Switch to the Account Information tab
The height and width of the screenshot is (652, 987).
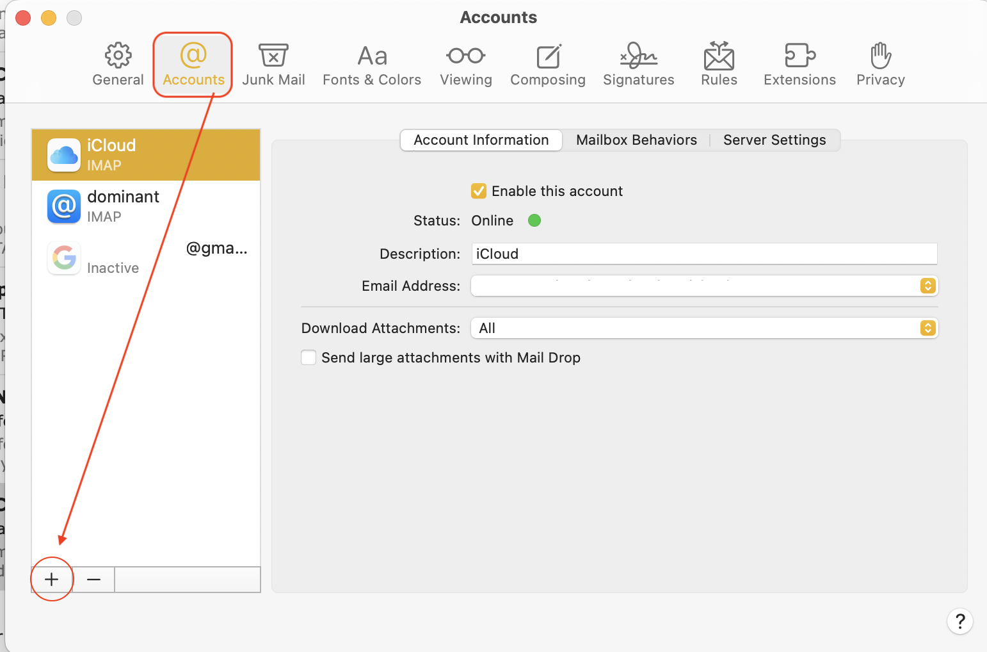[481, 140]
